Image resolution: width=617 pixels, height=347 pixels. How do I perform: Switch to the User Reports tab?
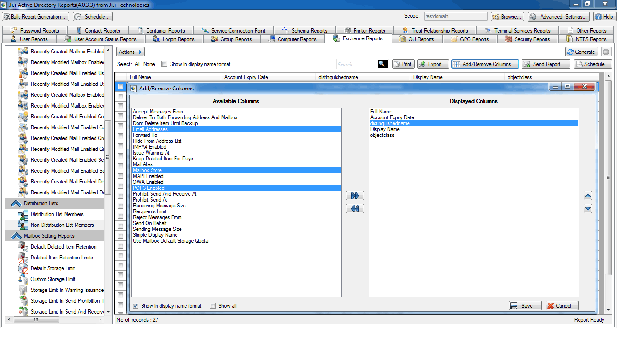coord(29,39)
